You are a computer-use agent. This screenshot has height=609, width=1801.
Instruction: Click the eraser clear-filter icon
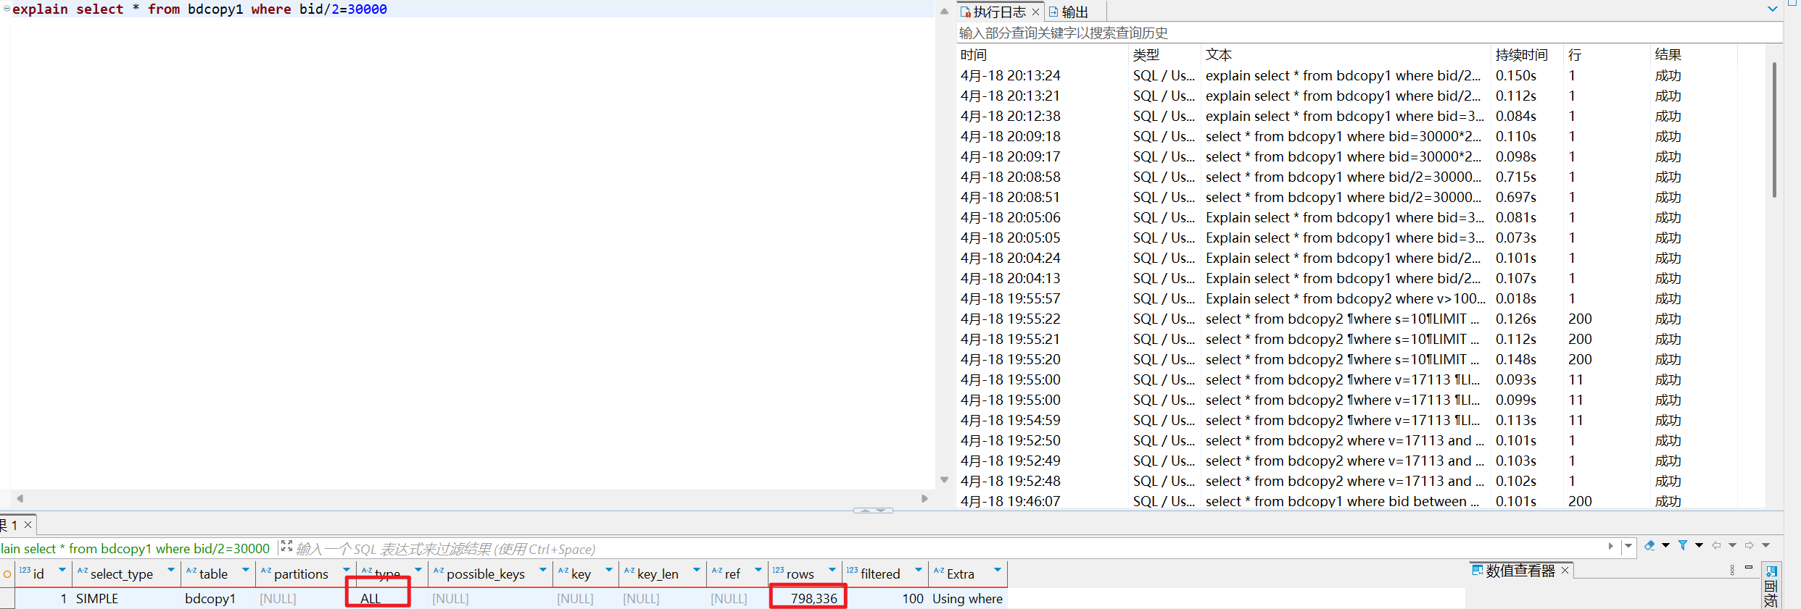(x=1649, y=545)
